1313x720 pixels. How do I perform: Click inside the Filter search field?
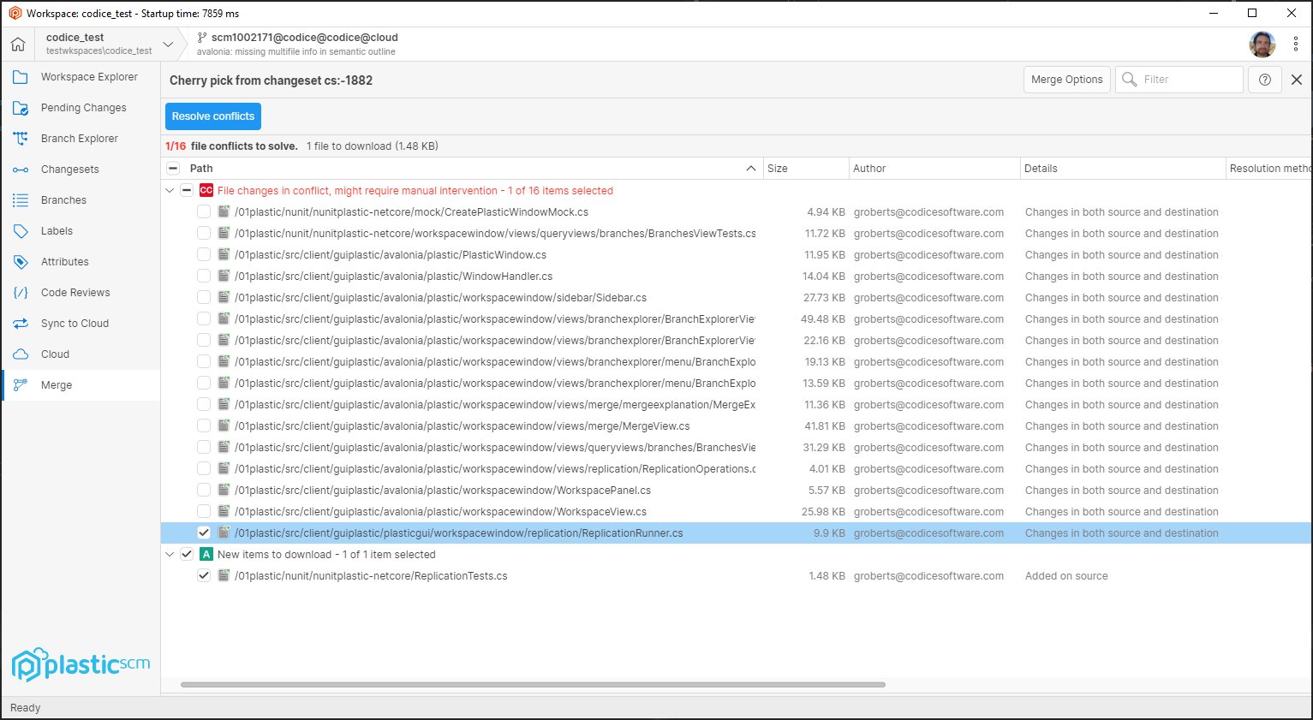coord(1186,79)
